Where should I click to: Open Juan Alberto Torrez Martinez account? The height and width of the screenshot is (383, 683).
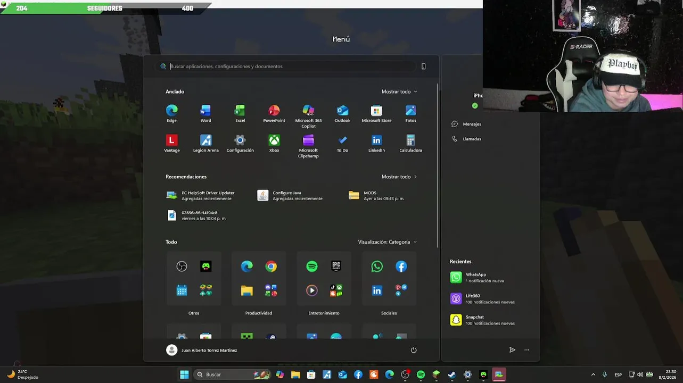click(x=202, y=350)
